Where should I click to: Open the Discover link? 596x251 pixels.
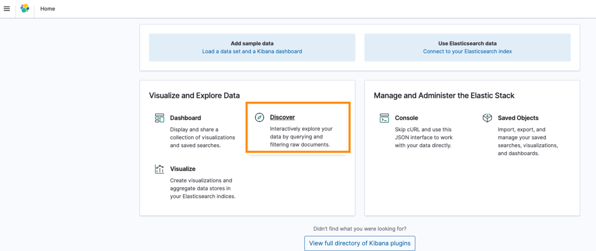(x=282, y=117)
